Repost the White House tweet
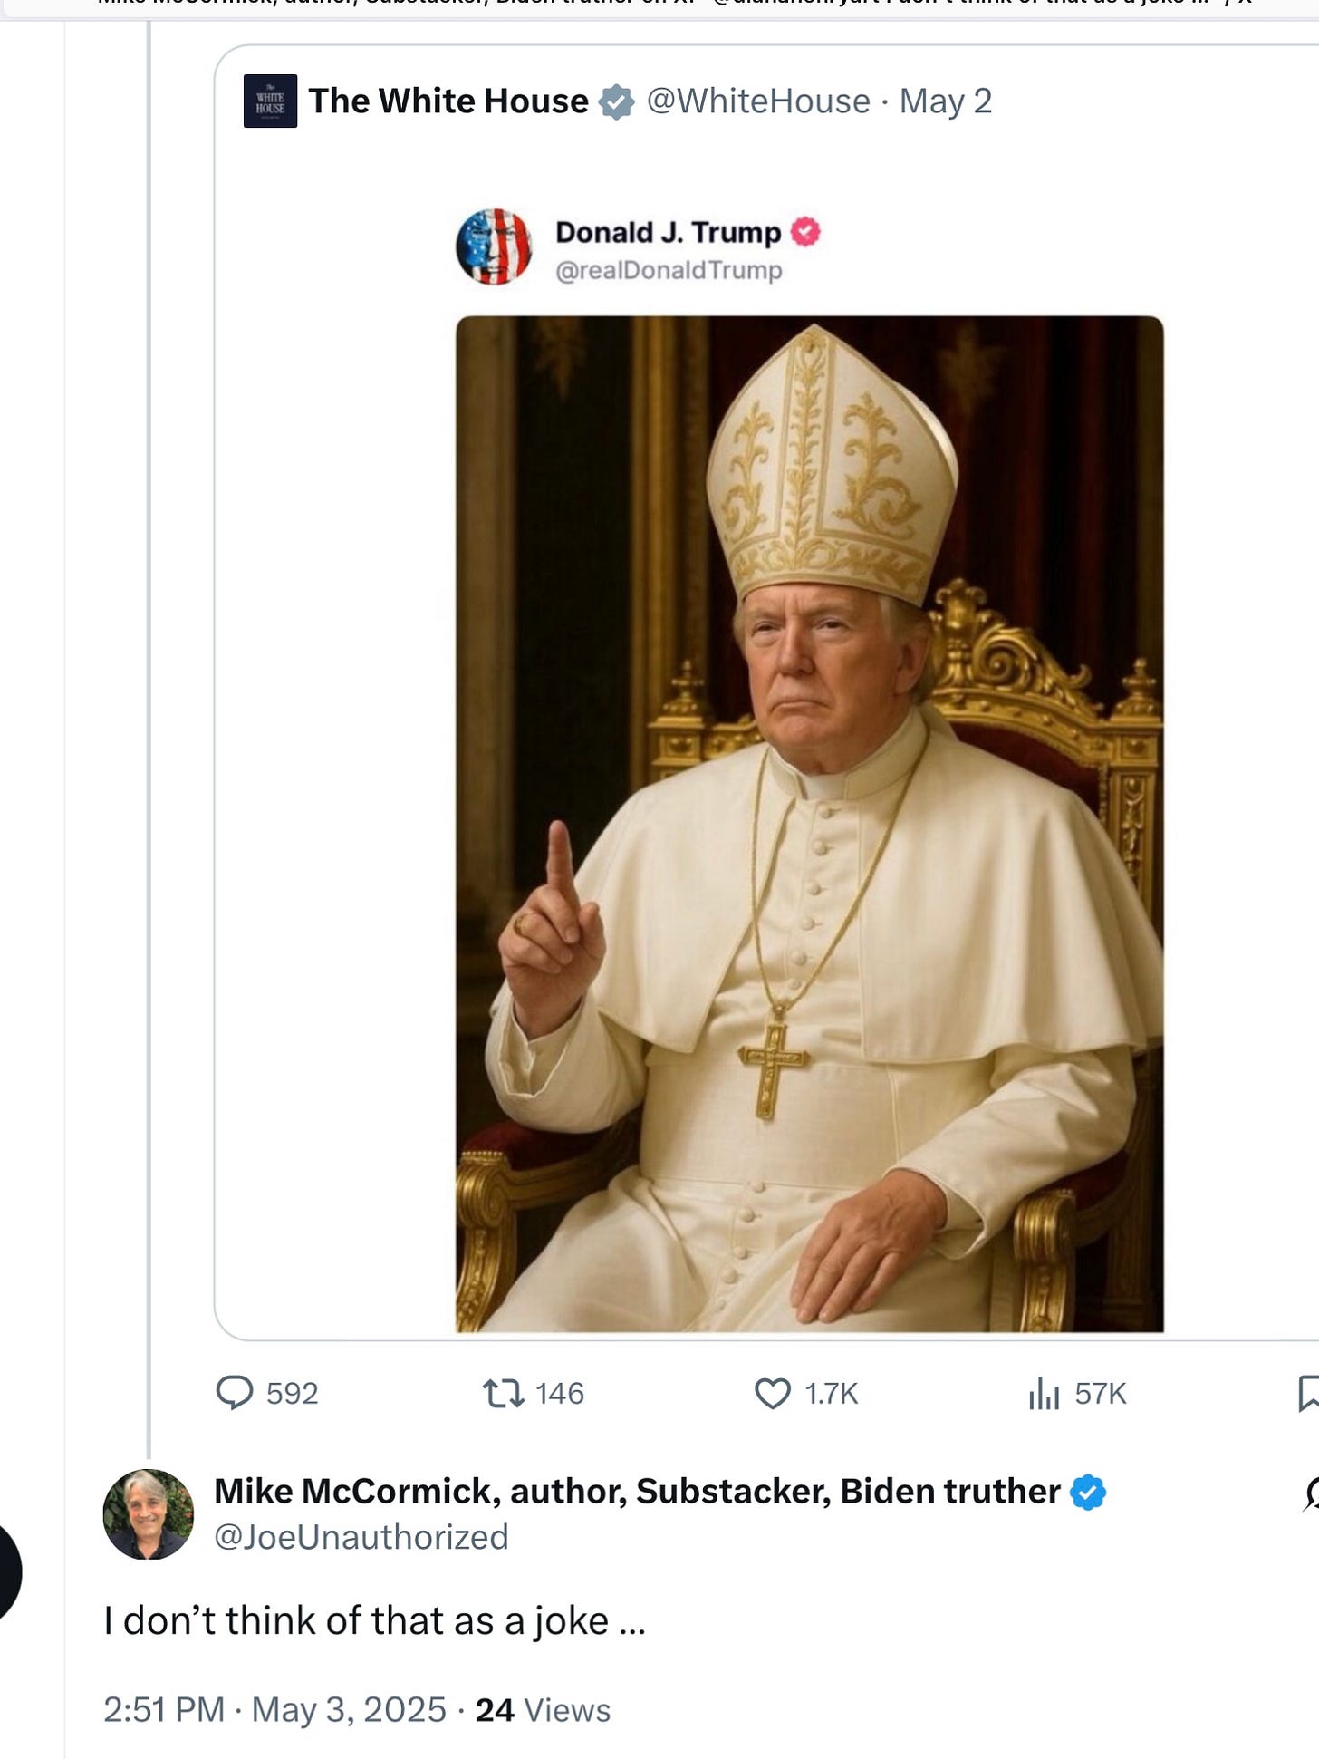The height and width of the screenshot is (1759, 1319). click(504, 1393)
